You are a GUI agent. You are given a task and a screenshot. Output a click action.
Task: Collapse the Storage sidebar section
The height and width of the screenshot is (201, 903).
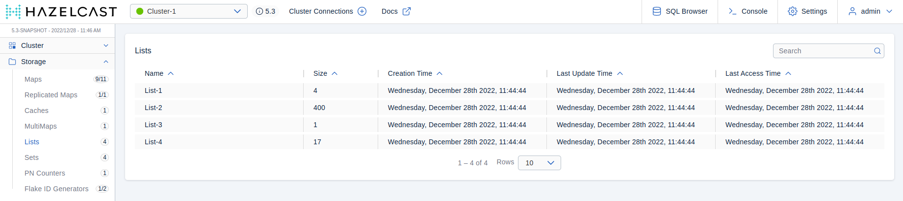[x=106, y=62]
